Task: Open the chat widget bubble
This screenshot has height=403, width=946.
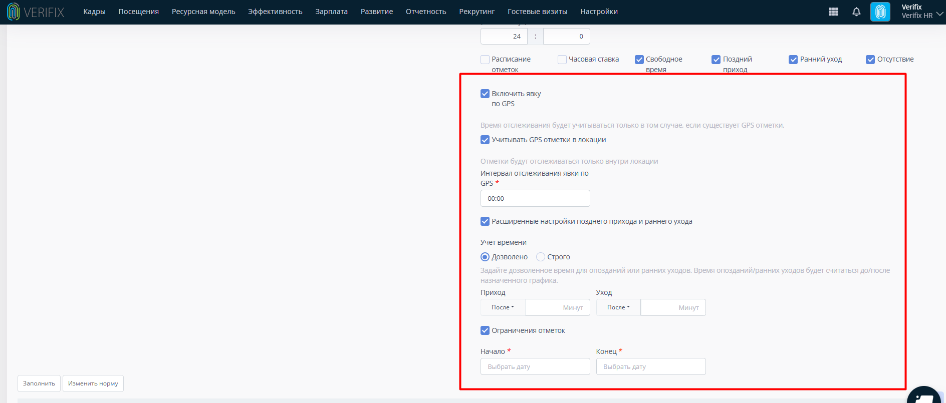Action: coord(924,395)
